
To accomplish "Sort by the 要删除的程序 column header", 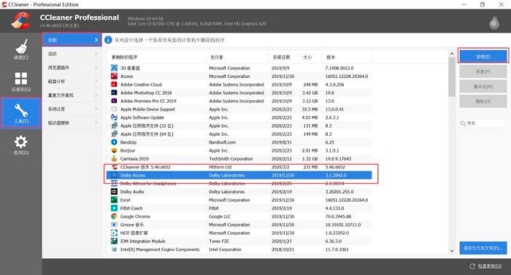I will click(155, 57).
